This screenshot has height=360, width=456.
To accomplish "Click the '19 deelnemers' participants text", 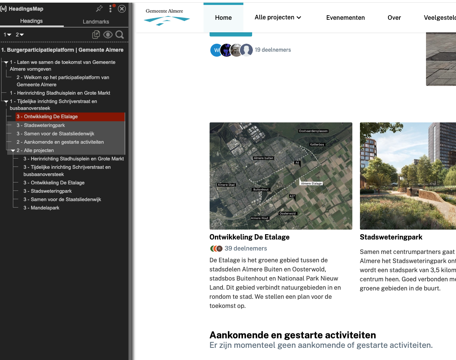I will 273,50.
